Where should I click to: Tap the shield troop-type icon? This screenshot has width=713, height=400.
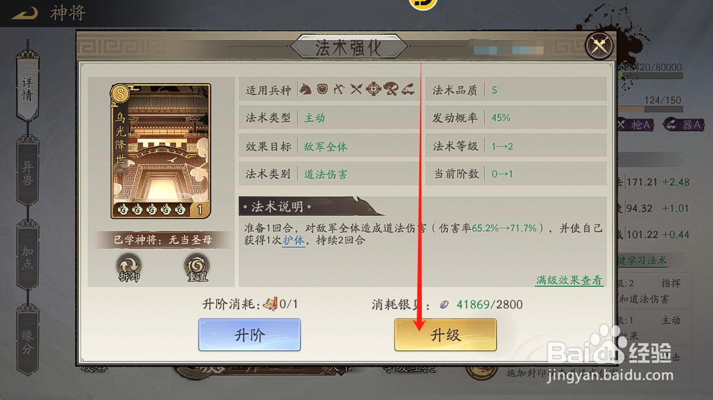pos(322,89)
